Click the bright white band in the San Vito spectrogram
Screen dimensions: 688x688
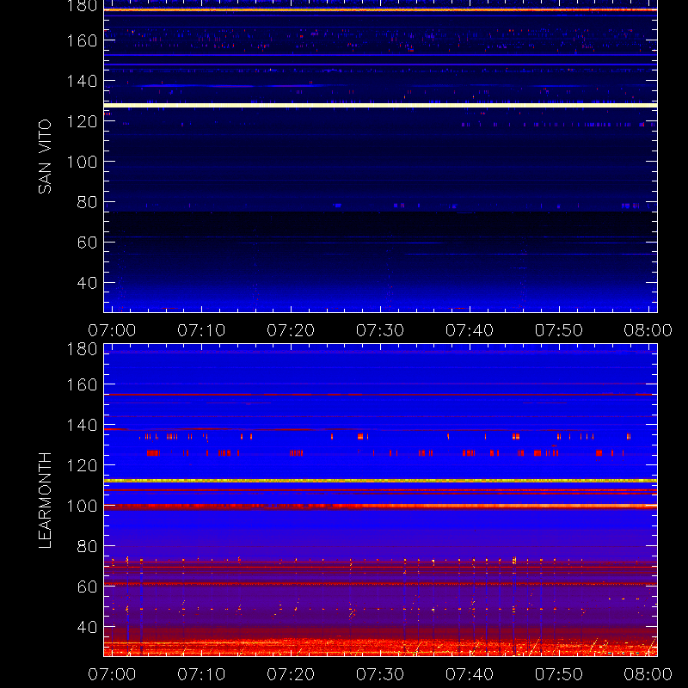pyautogui.click(x=380, y=105)
